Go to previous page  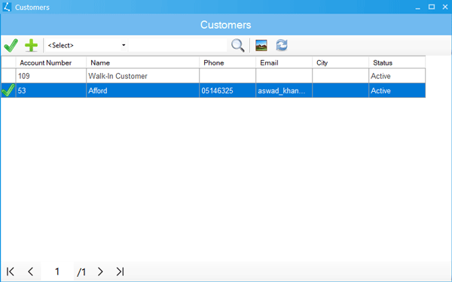(x=31, y=271)
